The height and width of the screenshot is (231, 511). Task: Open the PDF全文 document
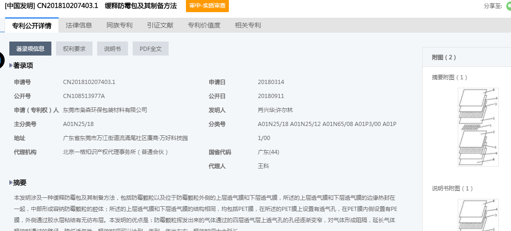pos(150,49)
